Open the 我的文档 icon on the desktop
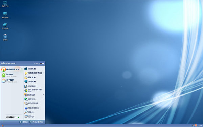 point(5,4)
